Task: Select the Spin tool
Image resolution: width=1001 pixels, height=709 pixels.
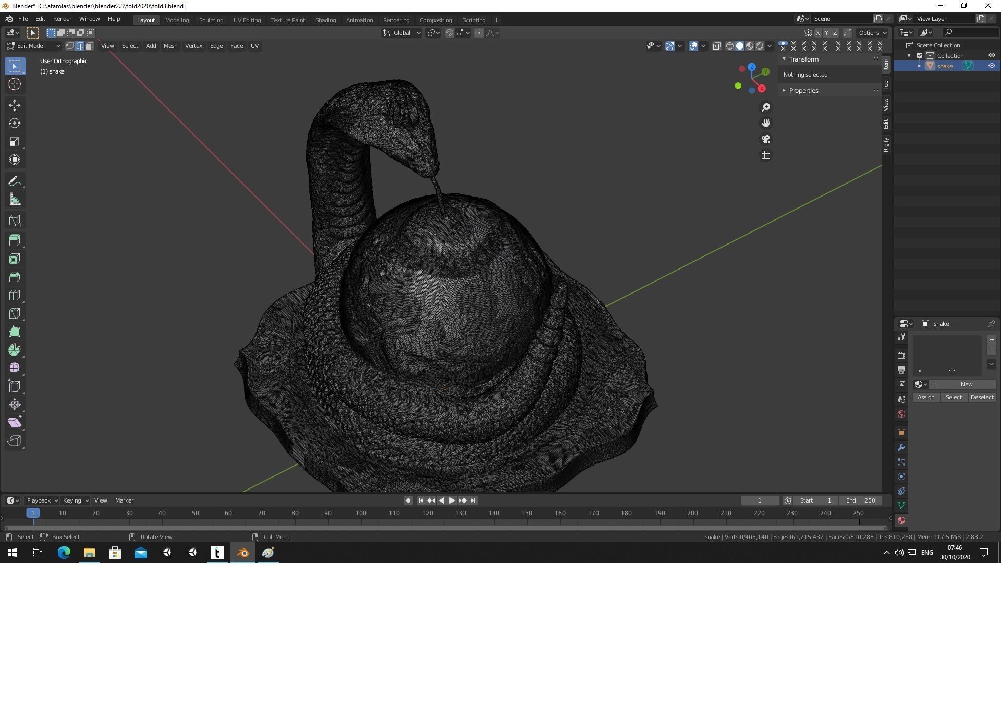Action: [x=15, y=350]
